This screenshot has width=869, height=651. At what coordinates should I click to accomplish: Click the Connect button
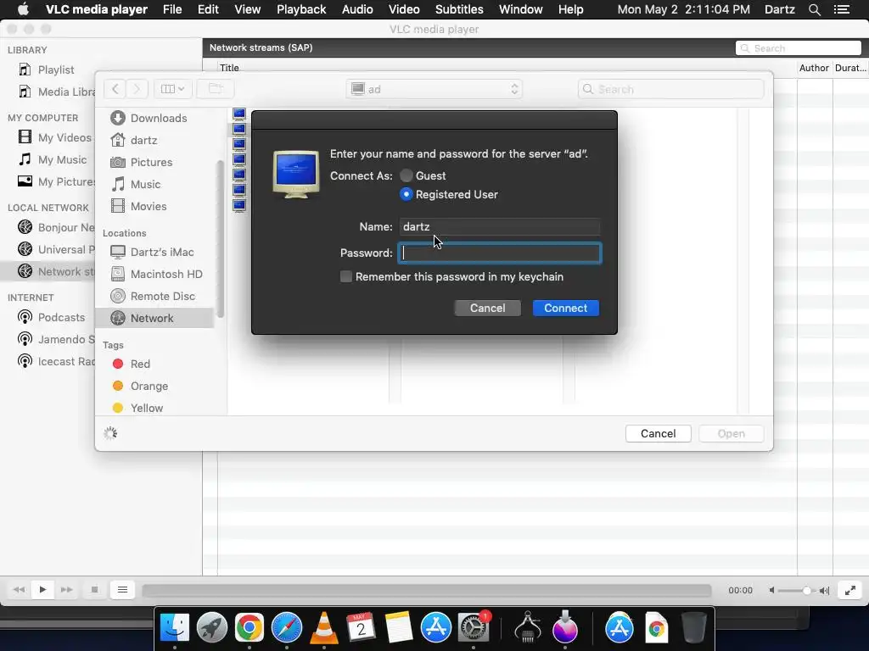(565, 308)
